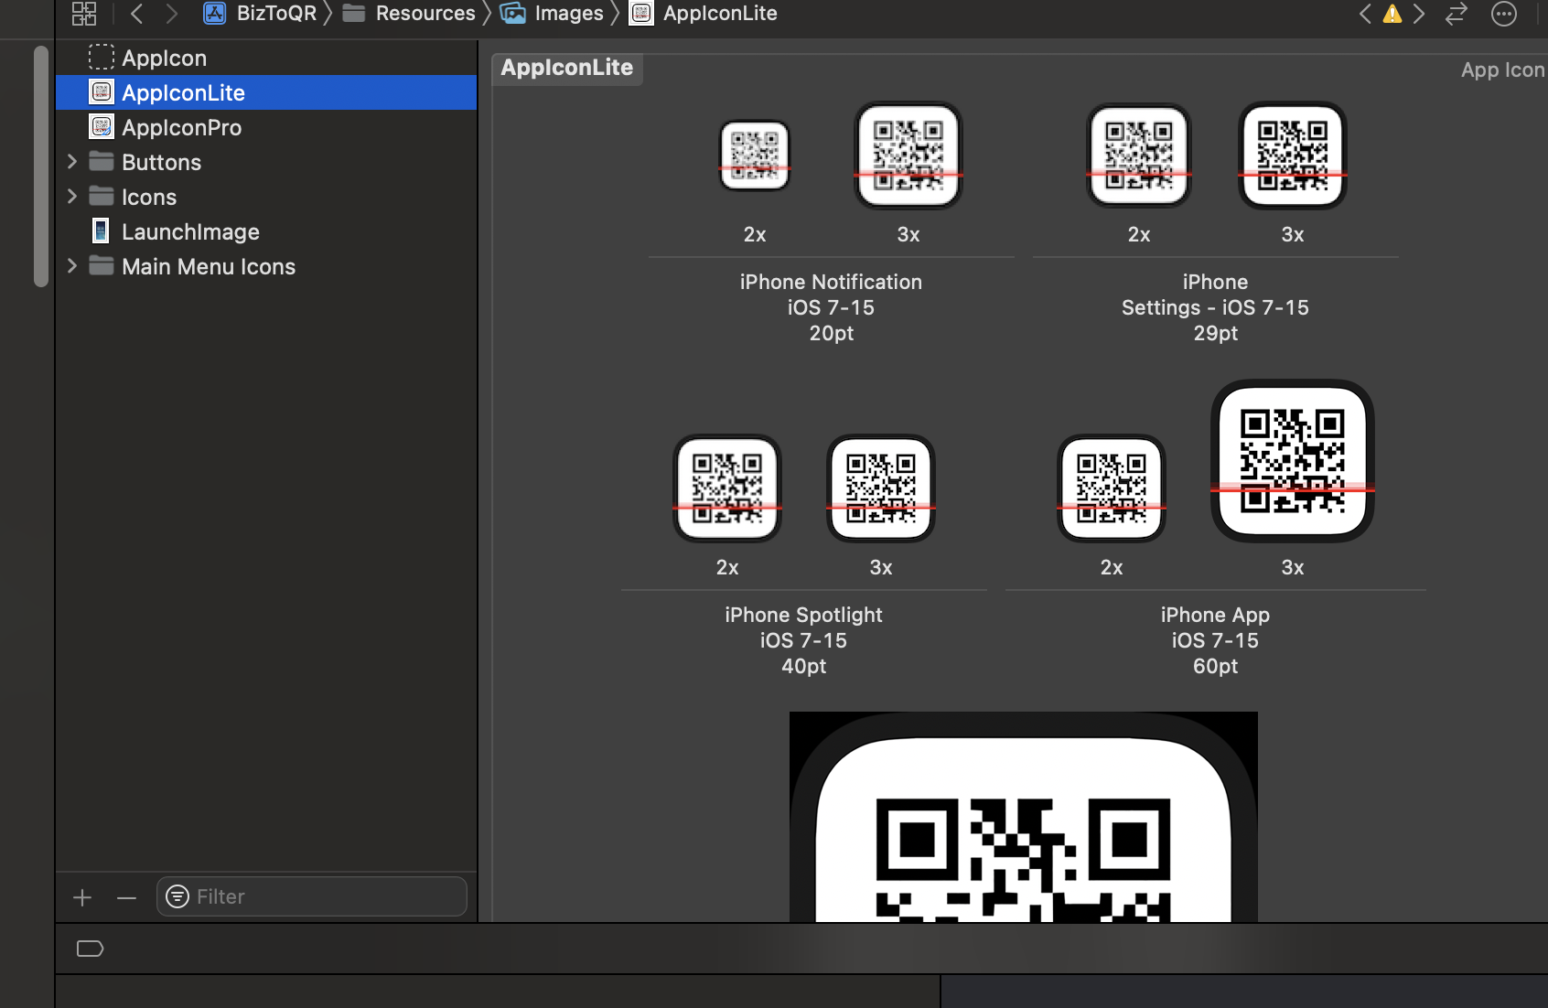
Task: Go back with the left chevron
Action: [x=137, y=14]
